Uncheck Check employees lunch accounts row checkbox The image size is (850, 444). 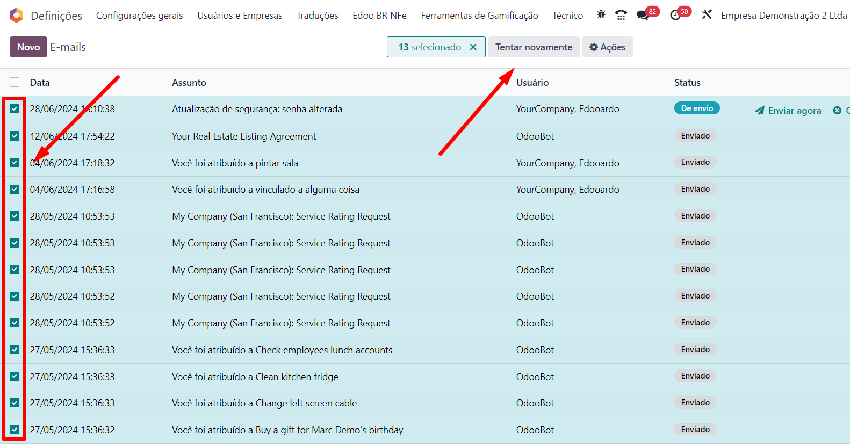[15, 350]
